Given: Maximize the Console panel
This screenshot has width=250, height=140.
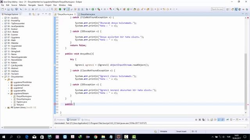Looking at the screenshot, I should click(246, 119).
